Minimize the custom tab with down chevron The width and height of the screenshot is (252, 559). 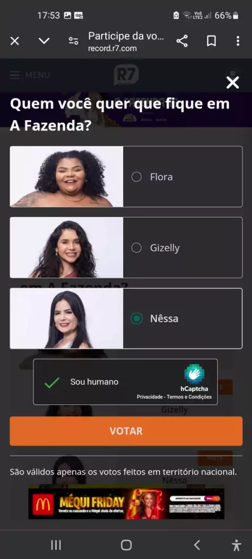44,41
